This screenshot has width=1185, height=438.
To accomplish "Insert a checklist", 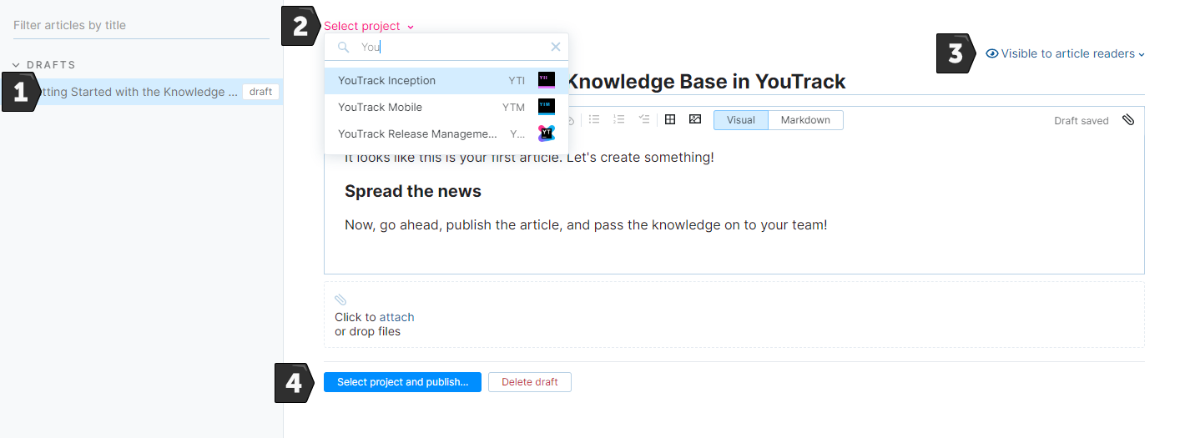I will (x=643, y=119).
